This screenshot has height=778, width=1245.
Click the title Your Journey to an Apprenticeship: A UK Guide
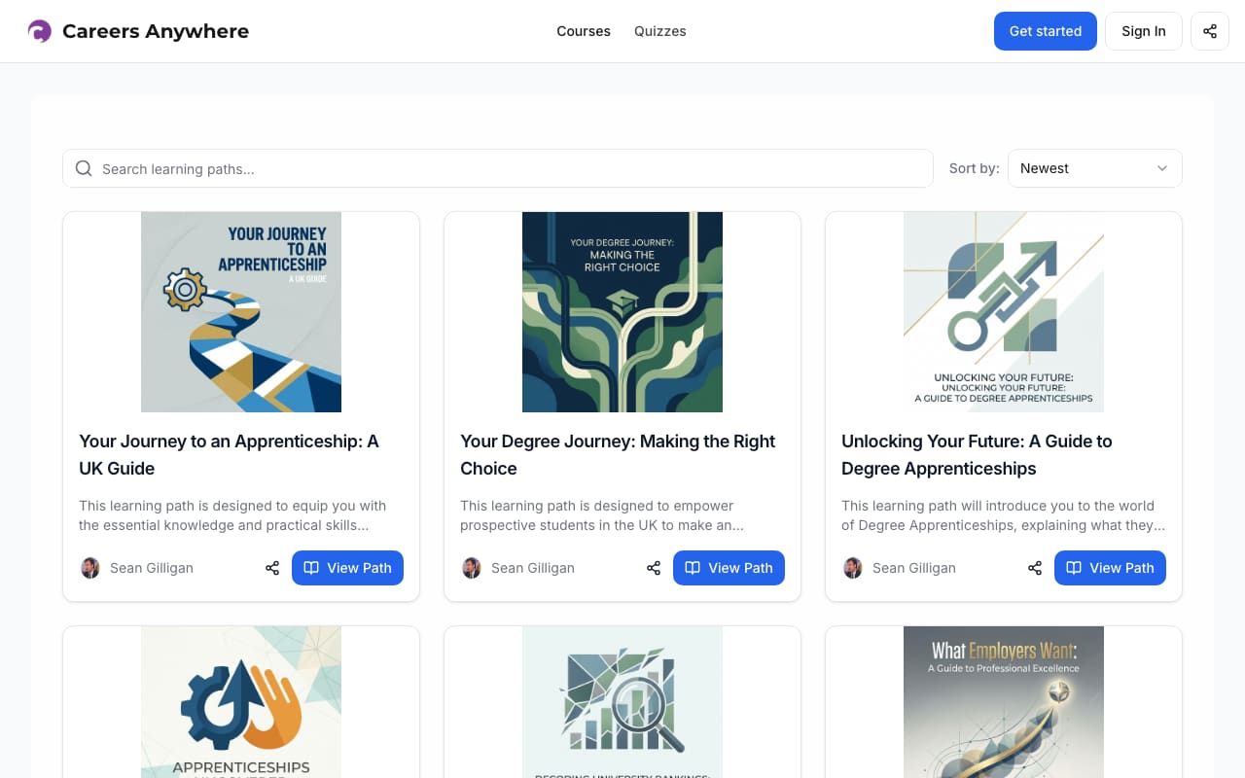point(229,454)
